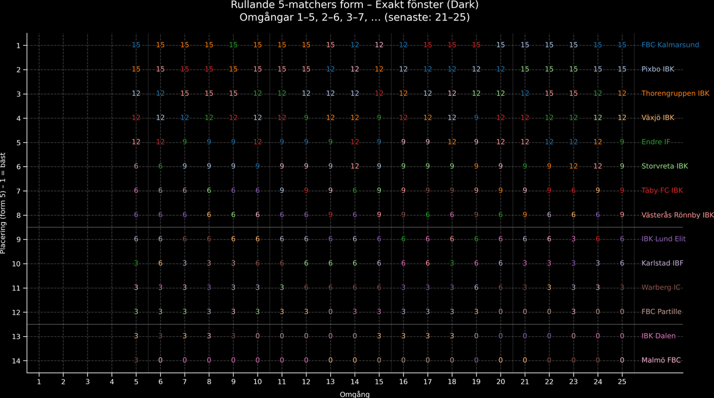Click x-axis tick label 13
Viewport: 714px width, 398px height.
click(x=330, y=381)
